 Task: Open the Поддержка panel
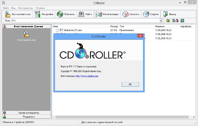[27, 117]
